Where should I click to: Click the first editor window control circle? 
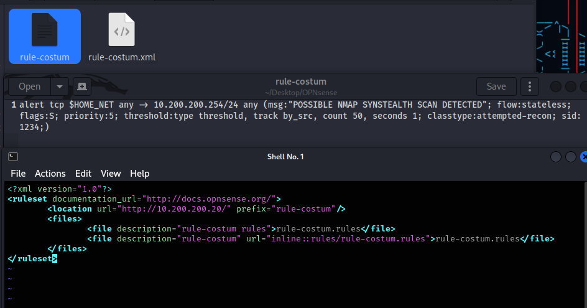555,86
